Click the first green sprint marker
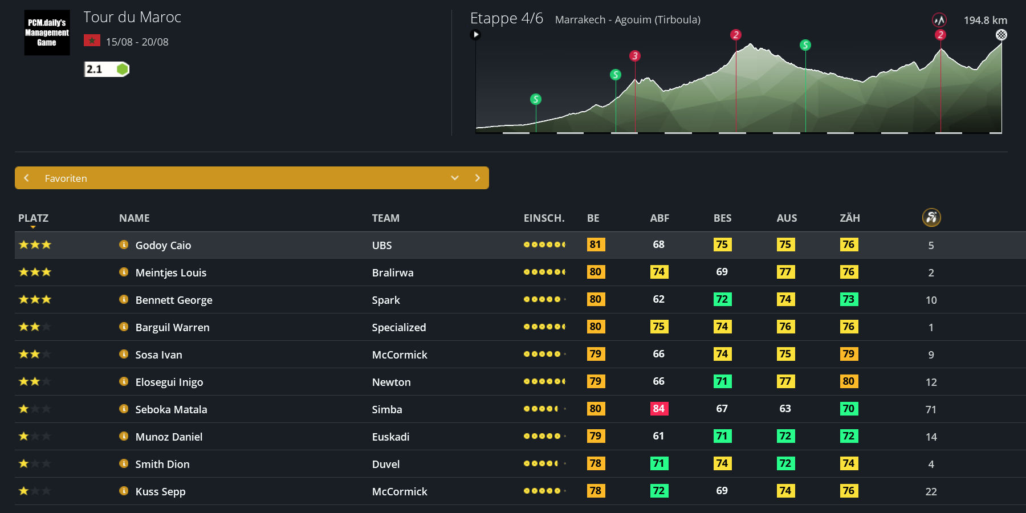This screenshot has width=1026, height=513. pyautogui.click(x=535, y=99)
